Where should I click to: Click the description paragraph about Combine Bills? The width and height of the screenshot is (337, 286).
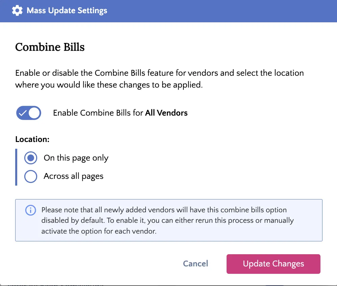(x=159, y=79)
